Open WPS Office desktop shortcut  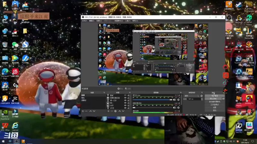click(x=5, y=127)
